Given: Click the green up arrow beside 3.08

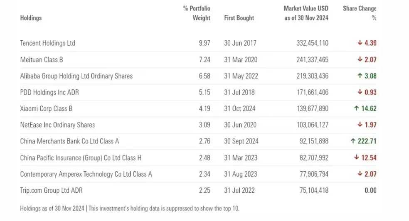Looking at the screenshot, I should pyautogui.click(x=360, y=76).
